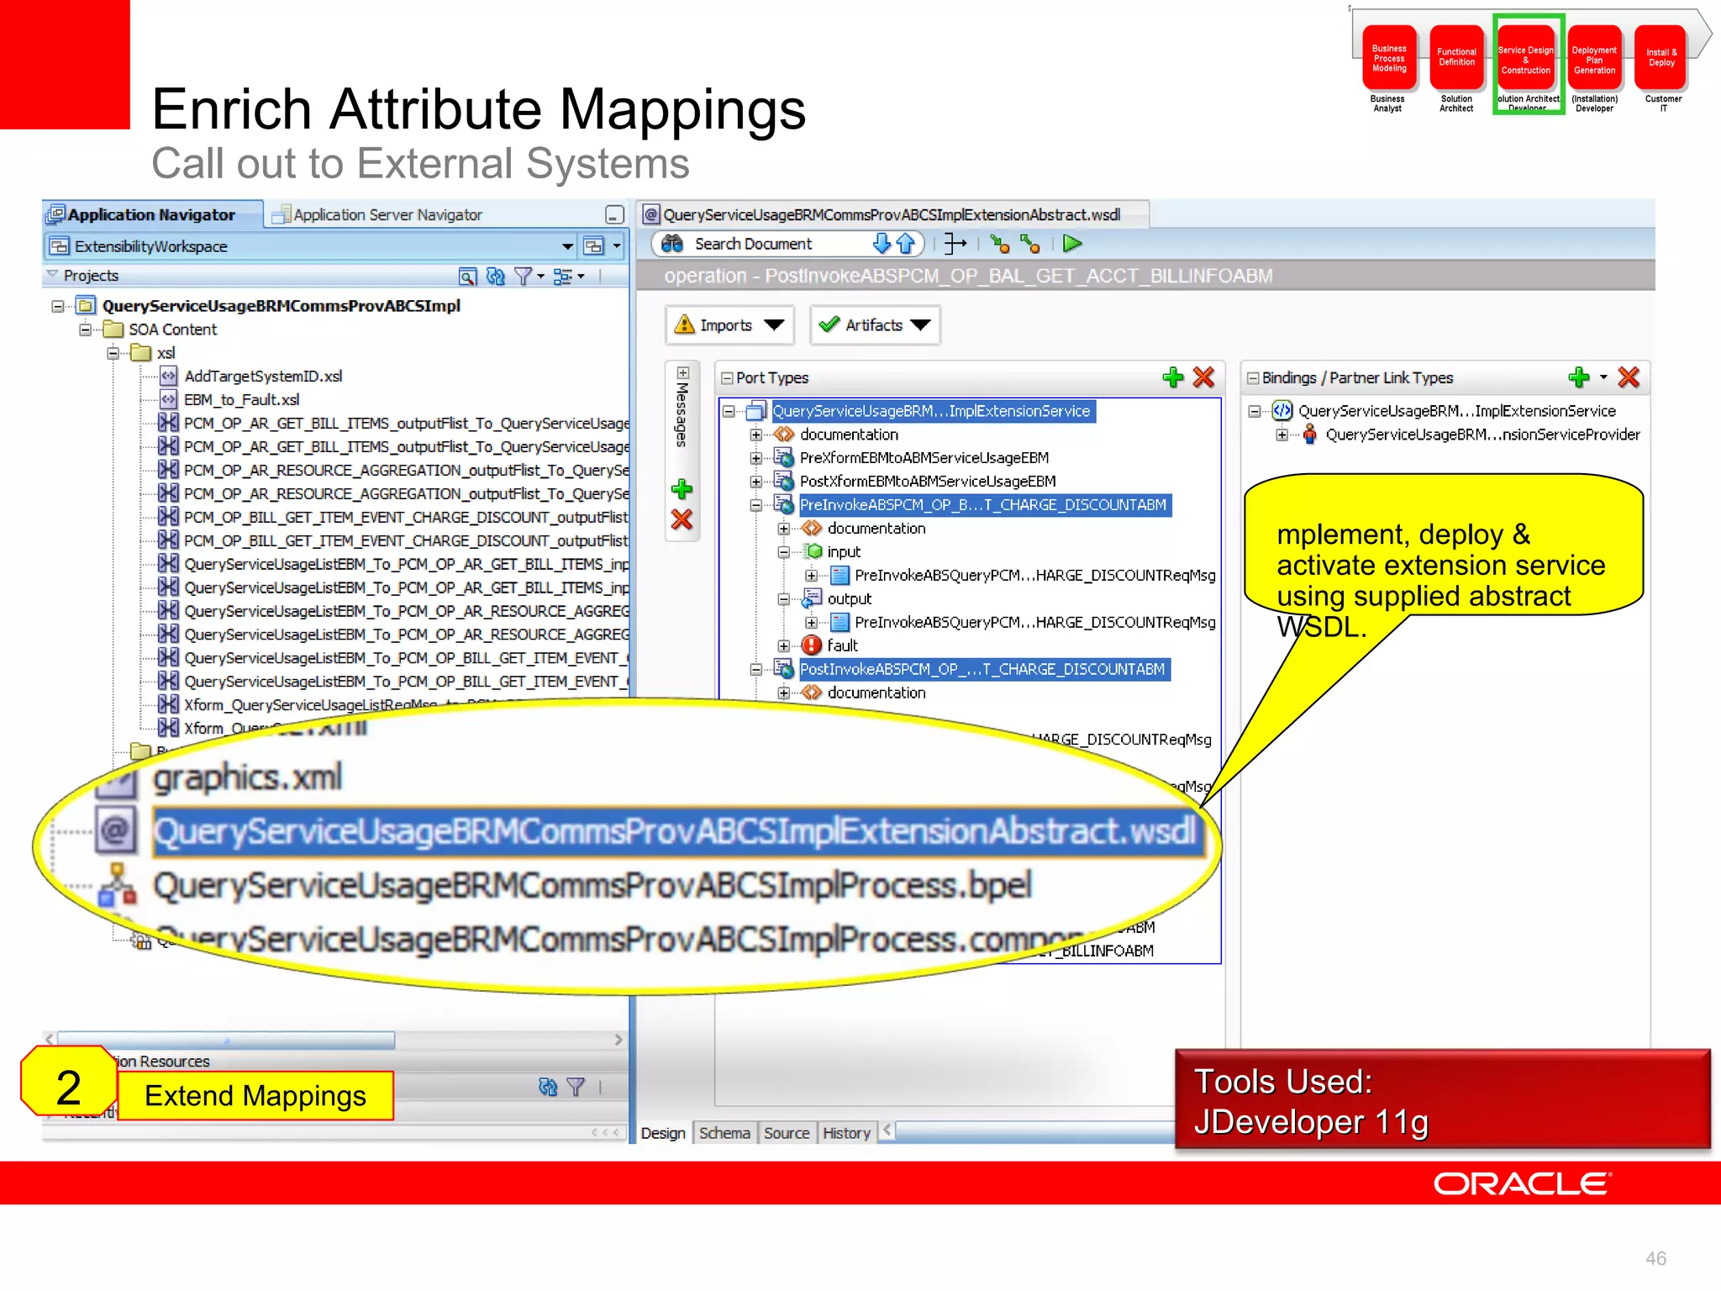Open the Artifacts dropdown
Viewport: 1721px width, 1291px height.
tap(920, 325)
